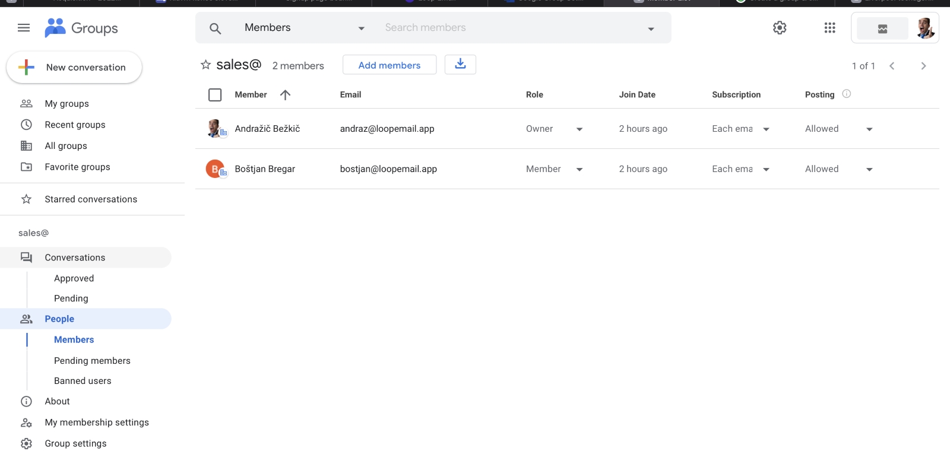
Task: Open Banned users
Action: pyautogui.click(x=83, y=381)
